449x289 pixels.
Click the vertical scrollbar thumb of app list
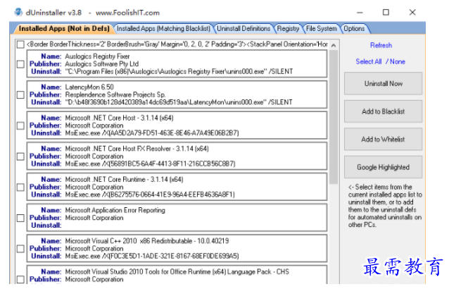[x=334, y=117]
